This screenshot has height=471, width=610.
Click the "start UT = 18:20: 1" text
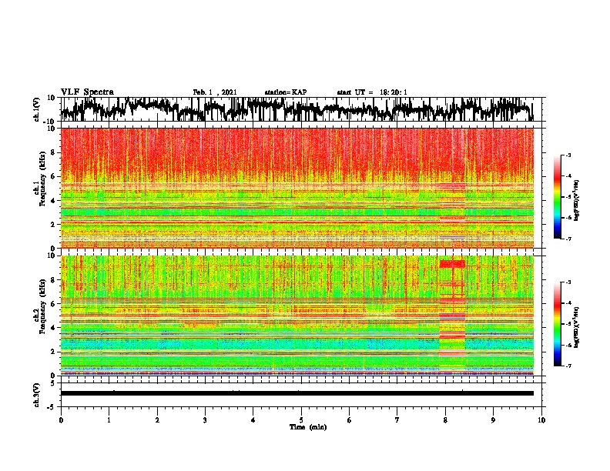click(372, 92)
